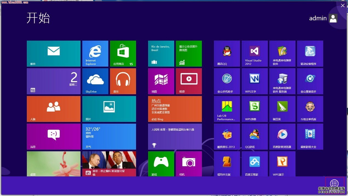Open the People (人脉) tile
Viewport: 348px width, 196px height.
[54, 109]
